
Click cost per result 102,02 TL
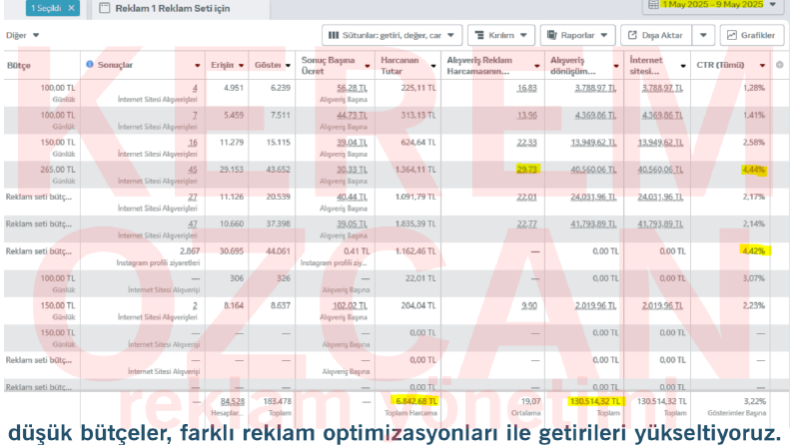[x=350, y=305]
